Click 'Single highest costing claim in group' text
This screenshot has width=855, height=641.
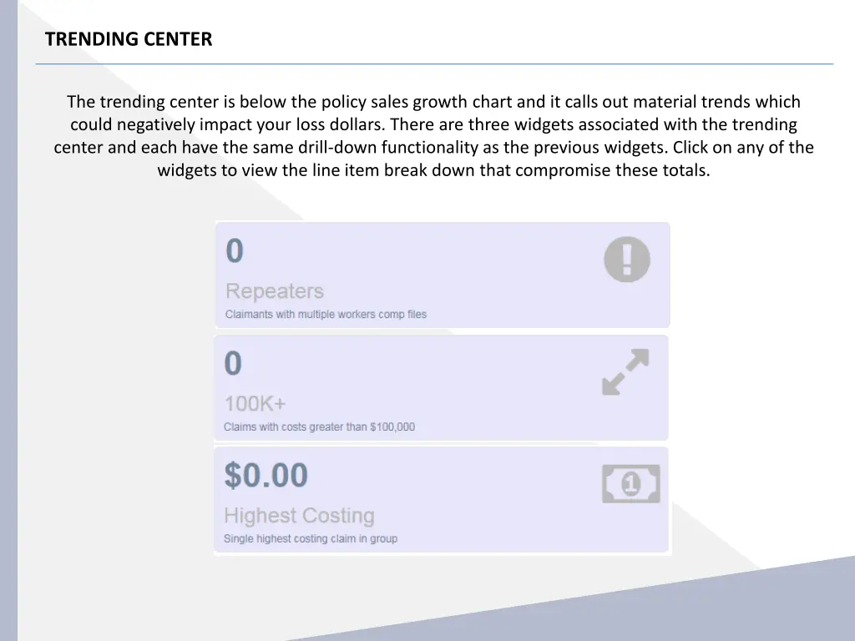[x=311, y=538]
